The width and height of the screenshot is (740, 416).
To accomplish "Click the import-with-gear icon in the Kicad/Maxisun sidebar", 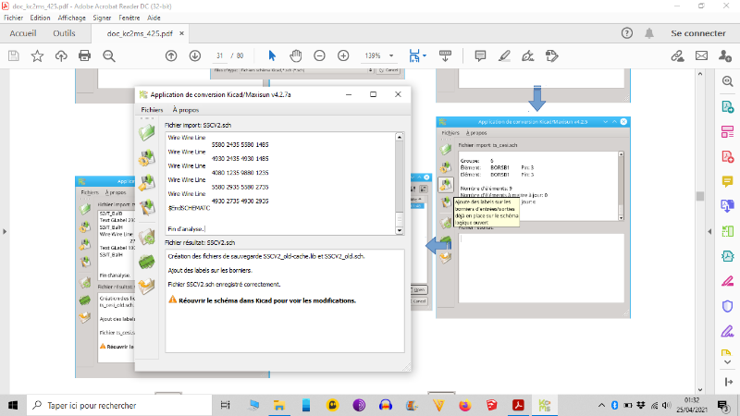I will [x=147, y=157].
